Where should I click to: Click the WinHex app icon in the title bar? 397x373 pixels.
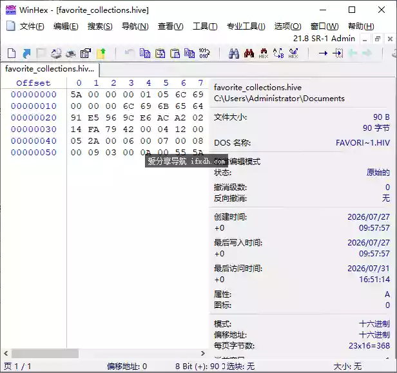point(10,10)
